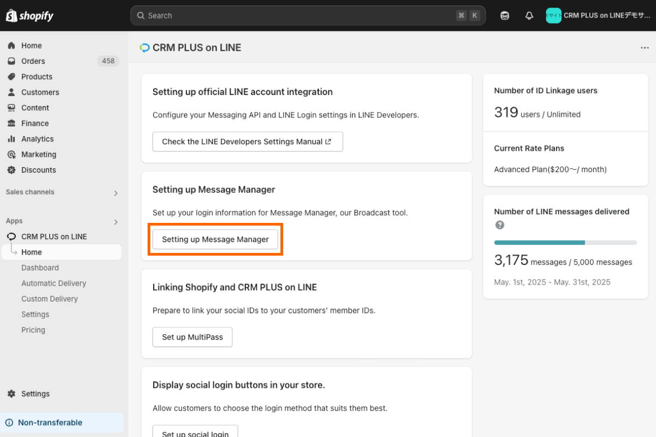Click the LINE messages delivered progress bar
The image size is (656, 437).
(565, 243)
